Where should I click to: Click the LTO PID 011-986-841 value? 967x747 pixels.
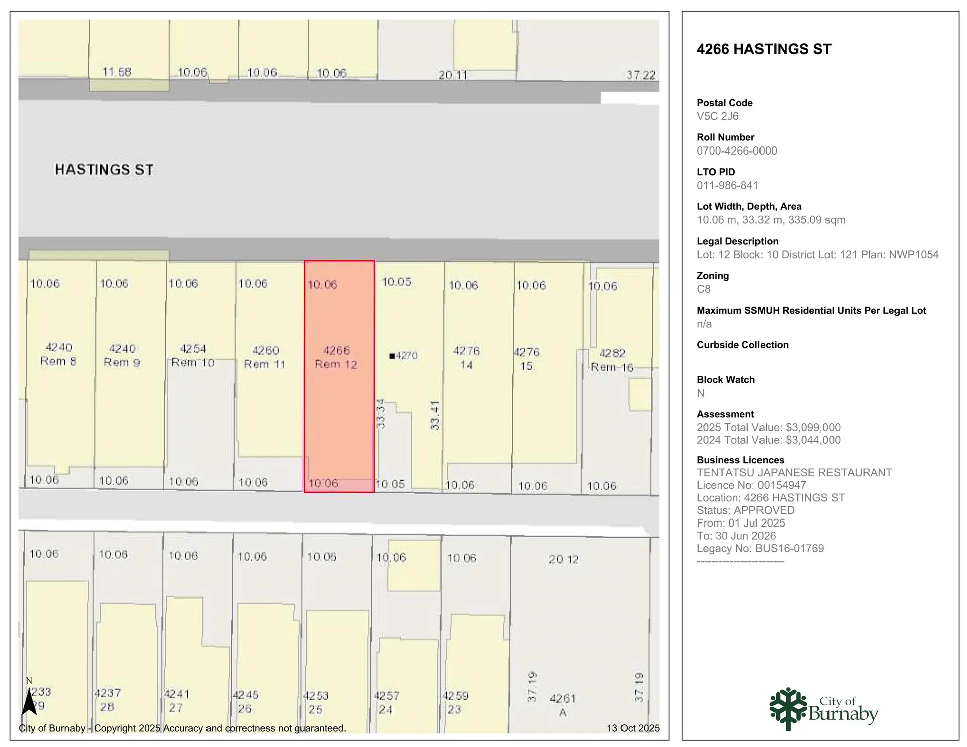tap(727, 186)
